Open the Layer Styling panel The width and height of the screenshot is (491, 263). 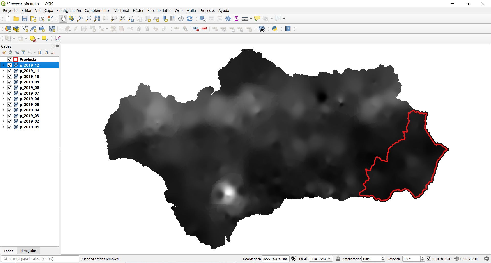4,52
